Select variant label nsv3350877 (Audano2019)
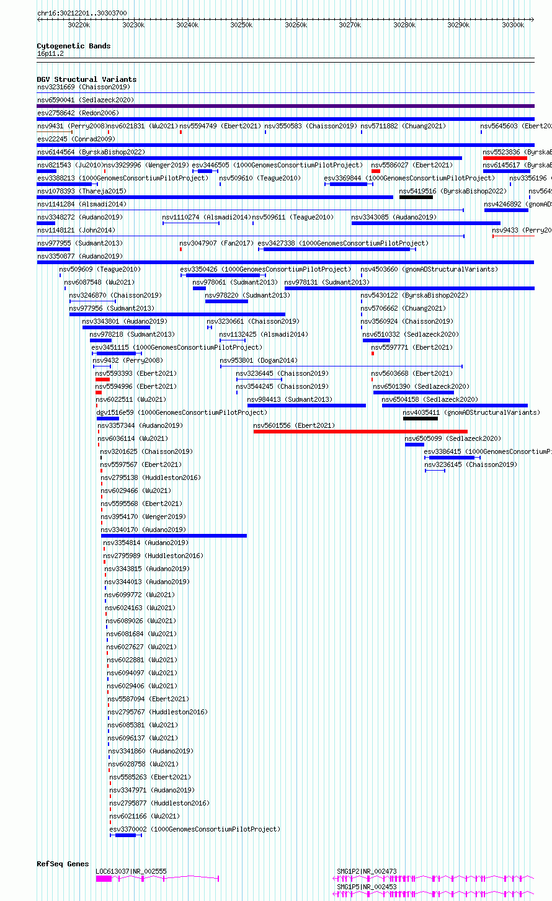This screenshot has width=552, height=901. click(x=80, y=257)
